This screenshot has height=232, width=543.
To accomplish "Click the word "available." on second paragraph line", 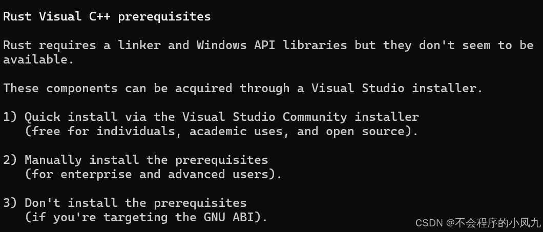I will [x=39, y=59].
